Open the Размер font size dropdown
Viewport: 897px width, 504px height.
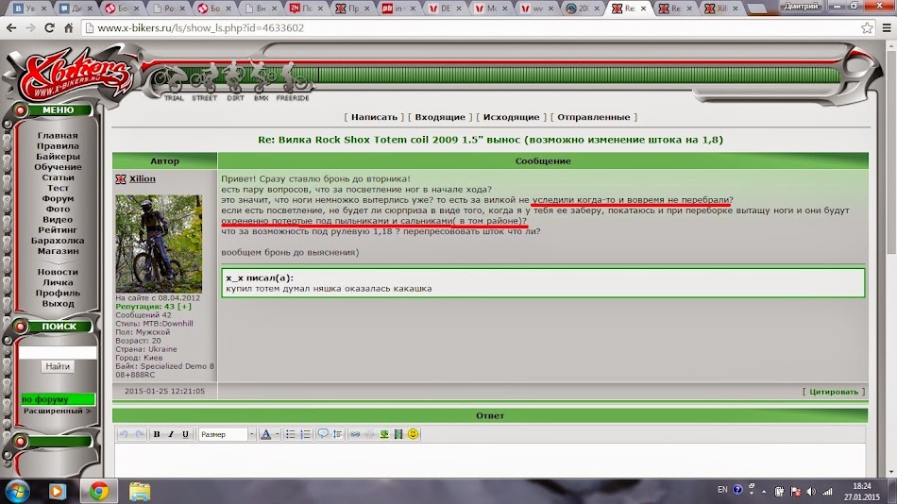[227, 434]
